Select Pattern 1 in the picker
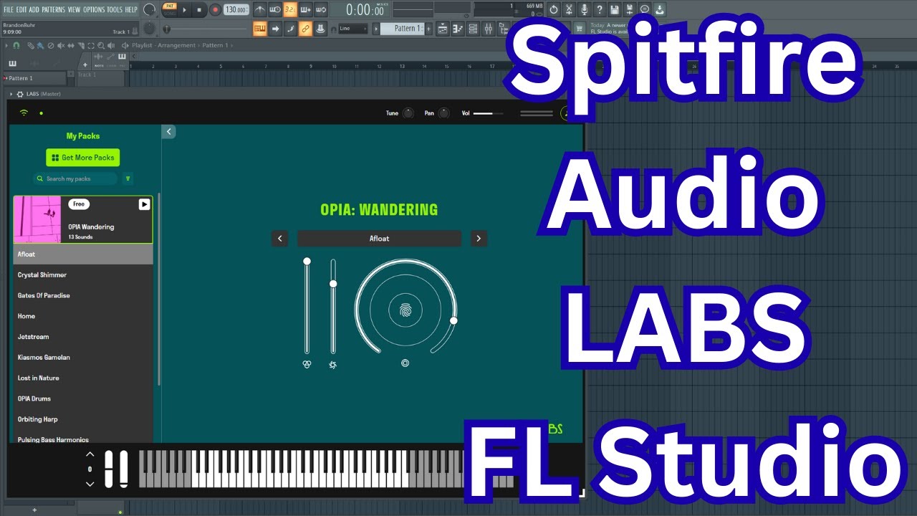This screenshot has width=917, height=516. coord(34,78)
